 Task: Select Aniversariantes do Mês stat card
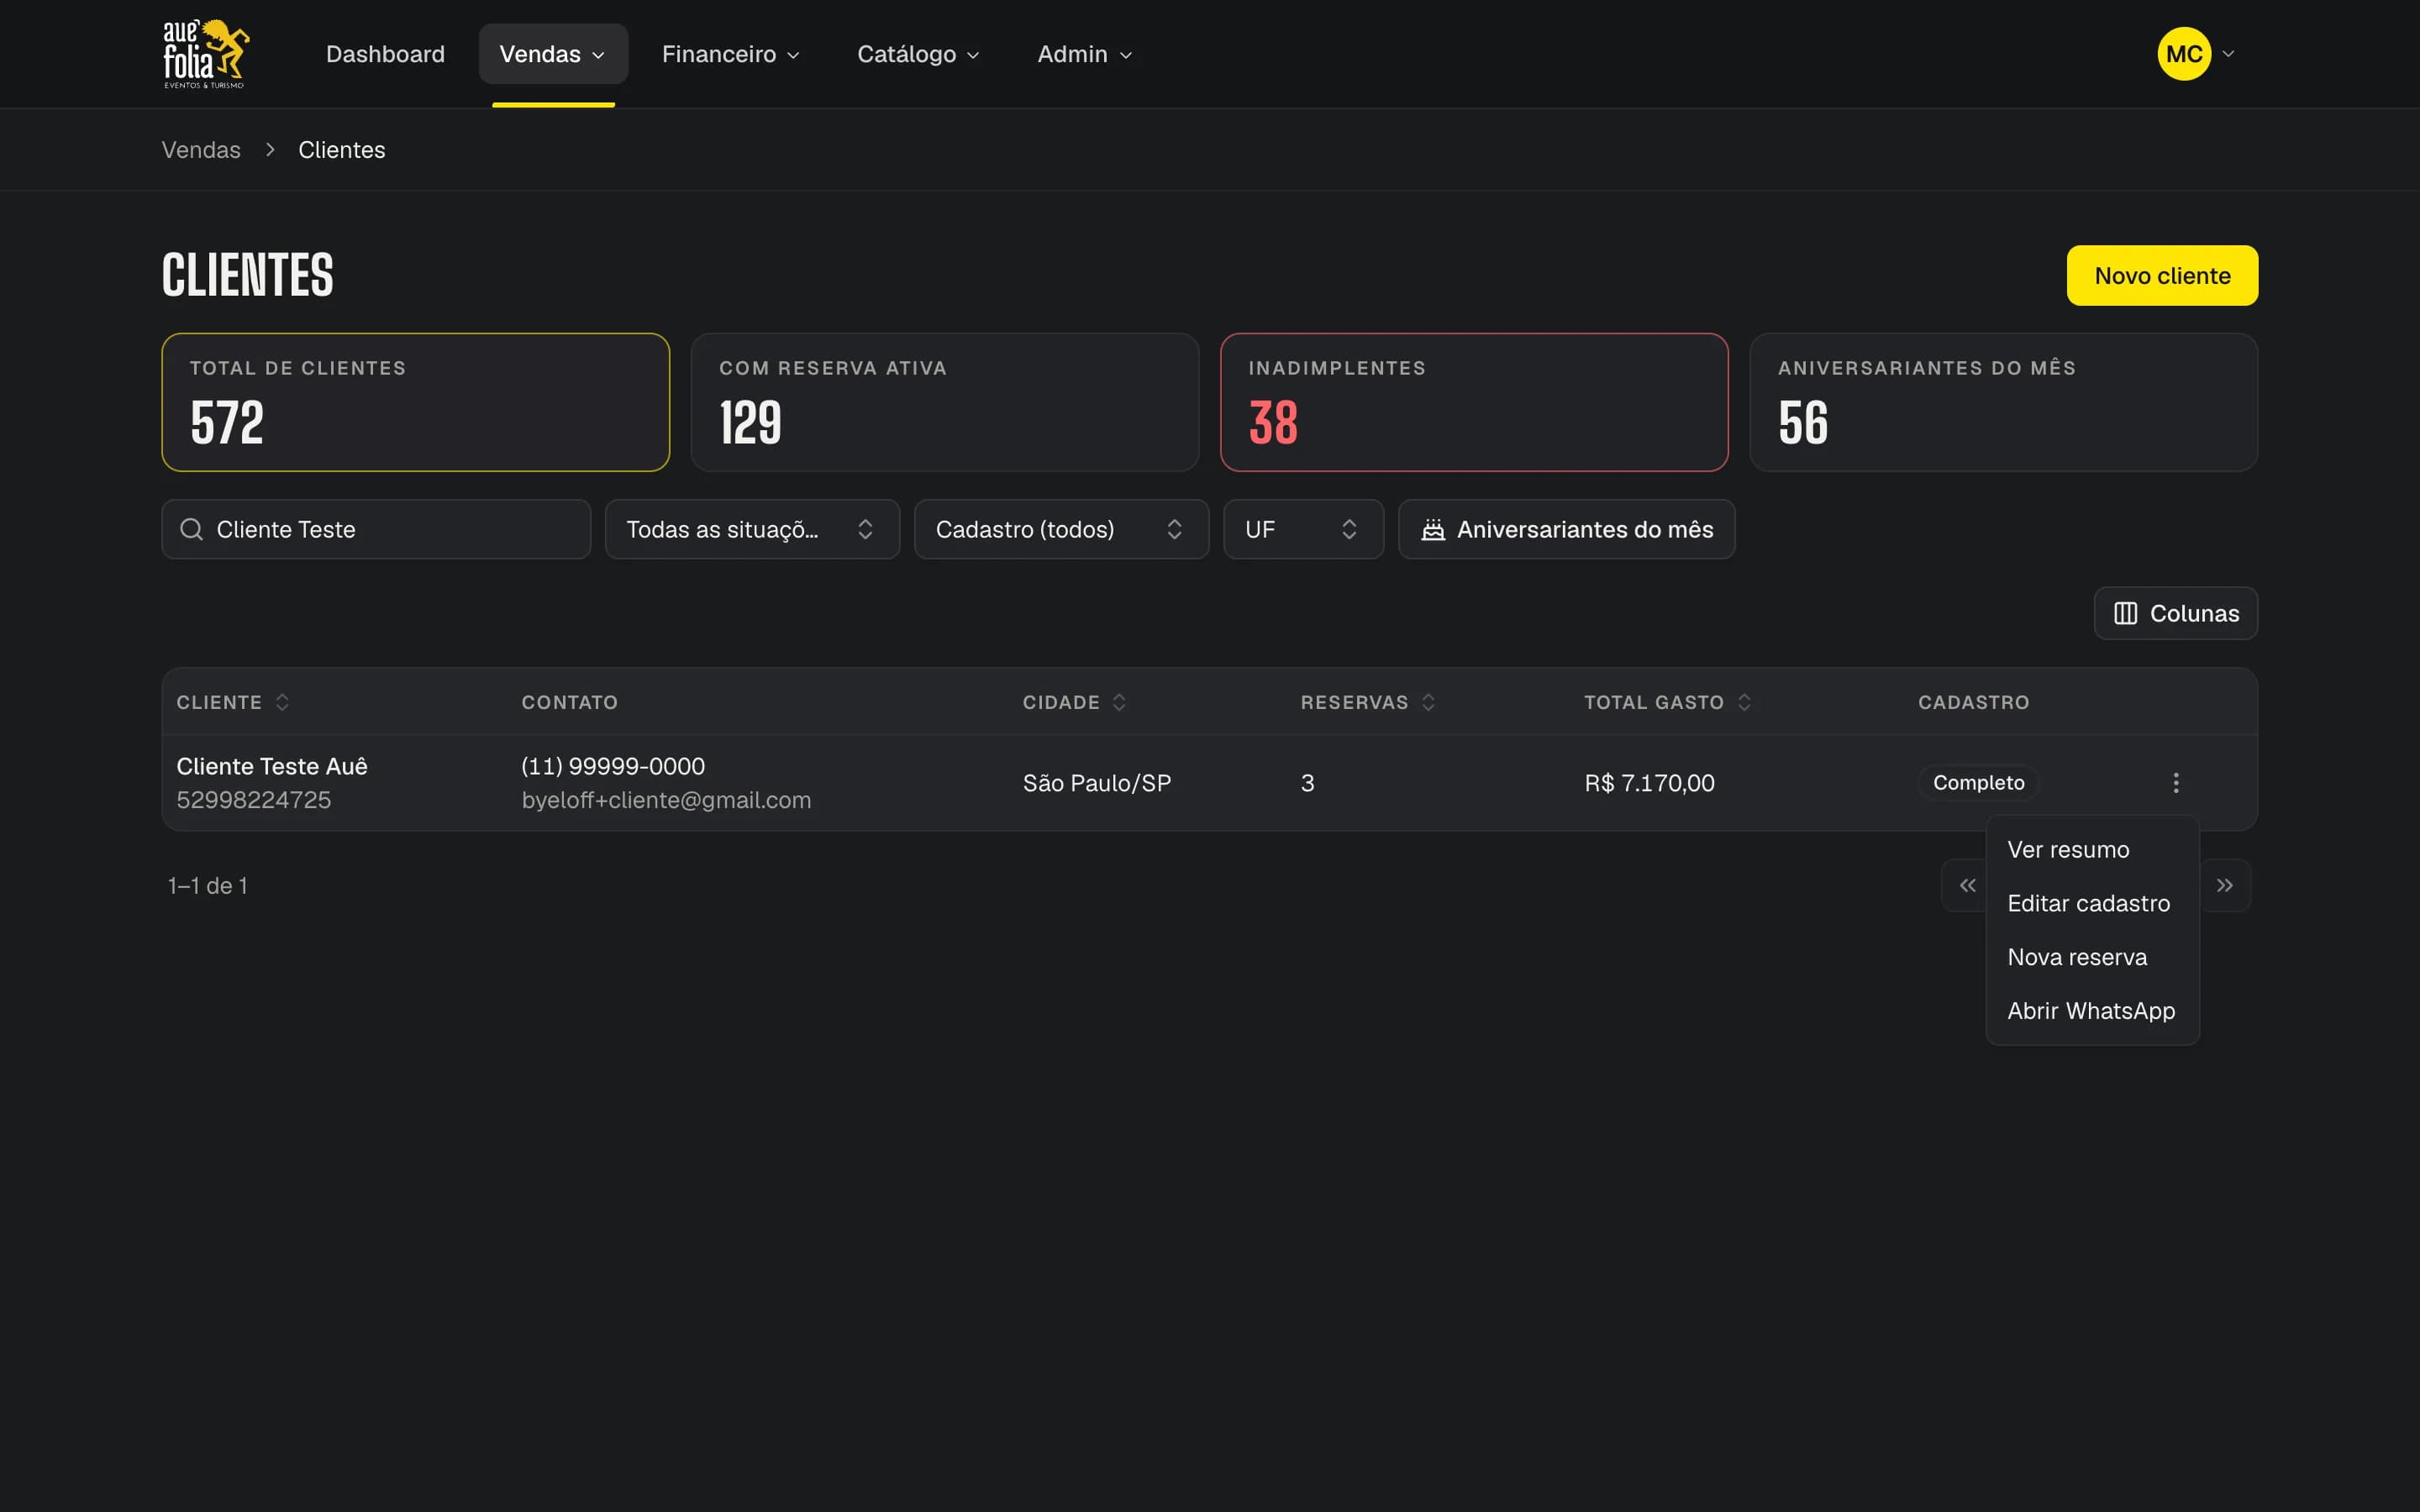[x=2003, y=402]
